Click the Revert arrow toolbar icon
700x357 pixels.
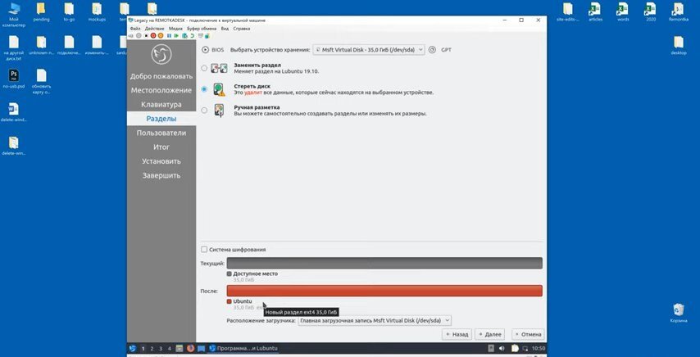[x=193, y=36]
